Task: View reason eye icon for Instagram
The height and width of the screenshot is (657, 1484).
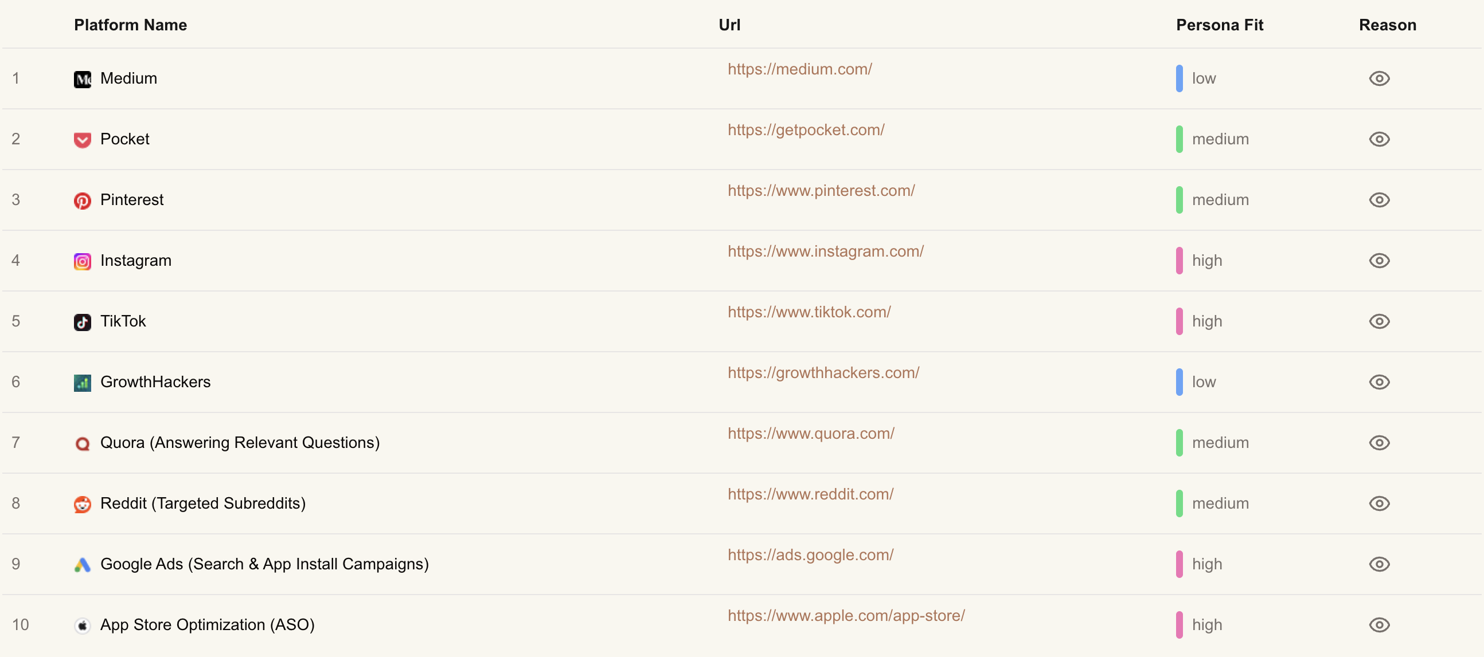Action: coord(1379,261)
